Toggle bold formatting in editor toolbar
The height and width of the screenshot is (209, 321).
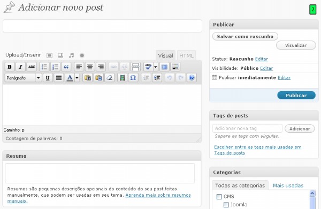[x=10, y=67]
